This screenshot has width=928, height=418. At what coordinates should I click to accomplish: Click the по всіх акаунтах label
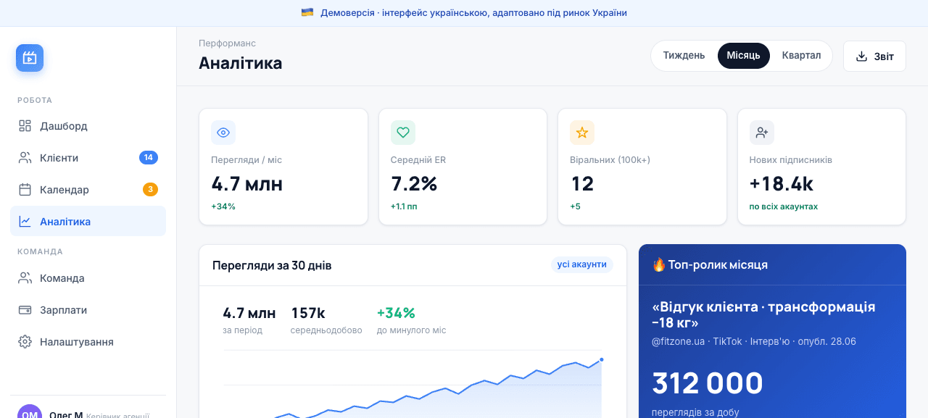click(784, 206)
